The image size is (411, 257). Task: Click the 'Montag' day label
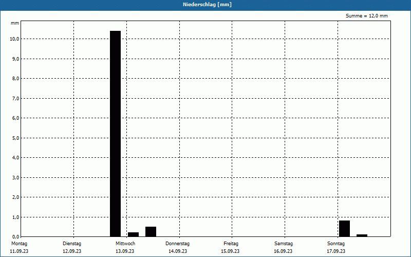point(19,244)
